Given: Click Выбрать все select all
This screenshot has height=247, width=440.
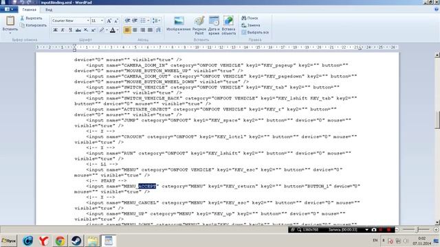Looking at the screenshot, I should point(255,32).
